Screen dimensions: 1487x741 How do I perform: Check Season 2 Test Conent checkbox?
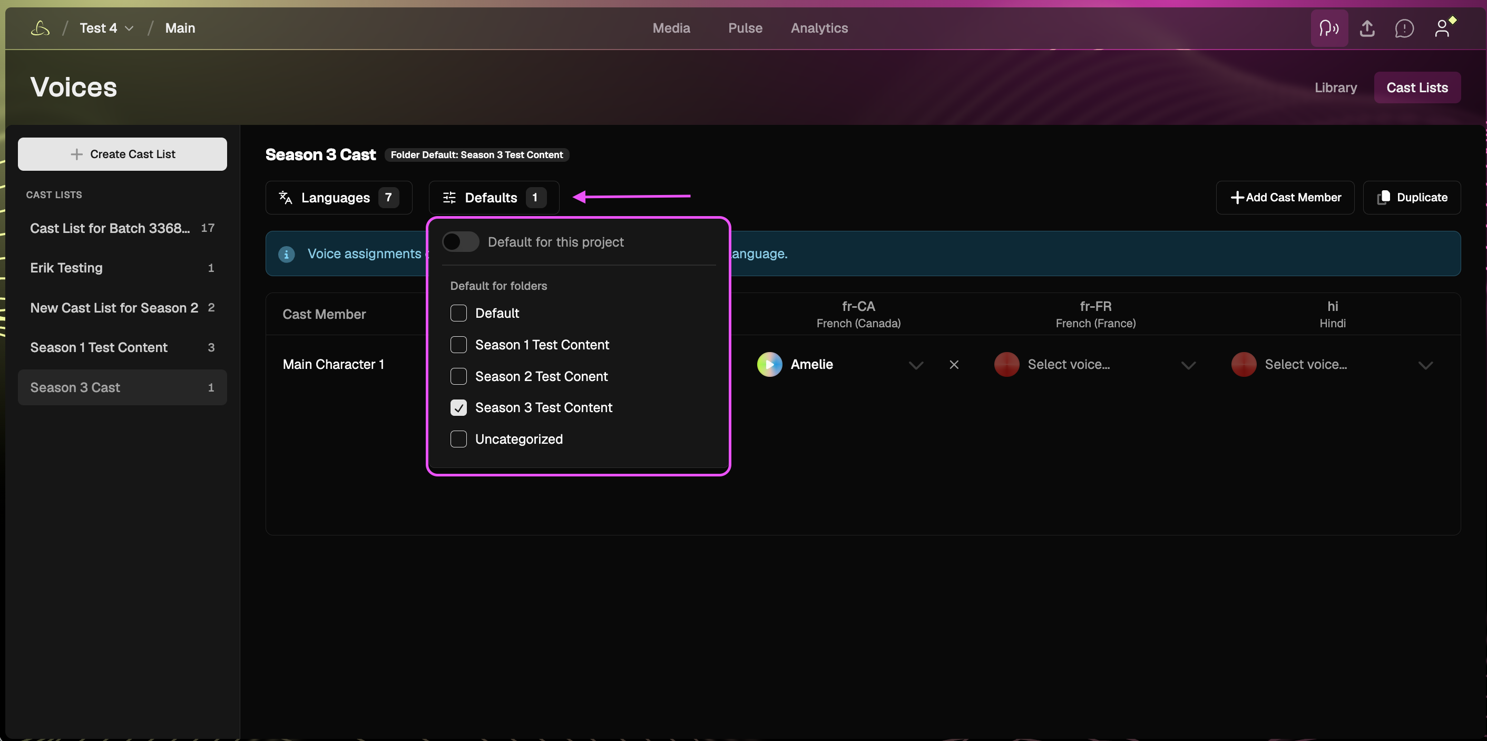458,376
